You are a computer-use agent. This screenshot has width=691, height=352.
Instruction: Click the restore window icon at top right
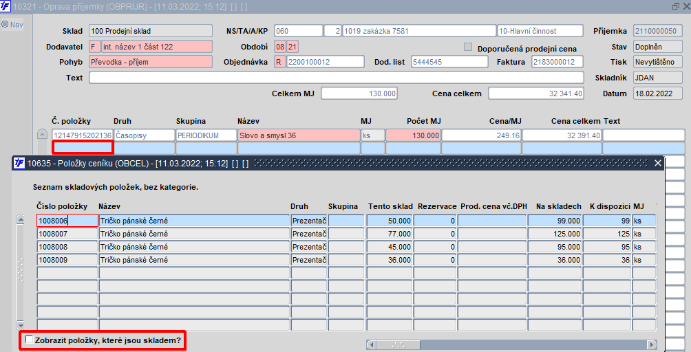[676, 6]
